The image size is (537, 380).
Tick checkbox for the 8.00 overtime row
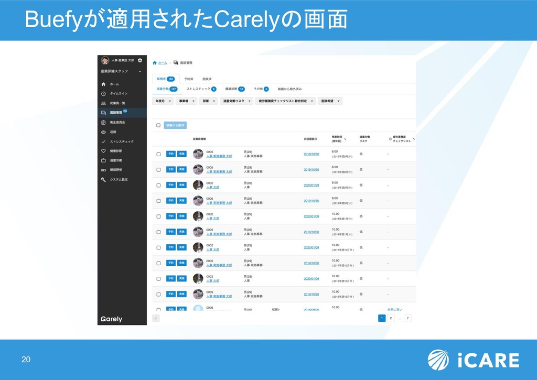[x=158, y=154]
